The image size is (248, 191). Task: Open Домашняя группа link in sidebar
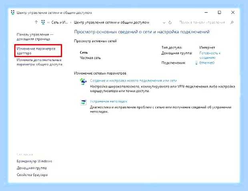click(32, 168)
